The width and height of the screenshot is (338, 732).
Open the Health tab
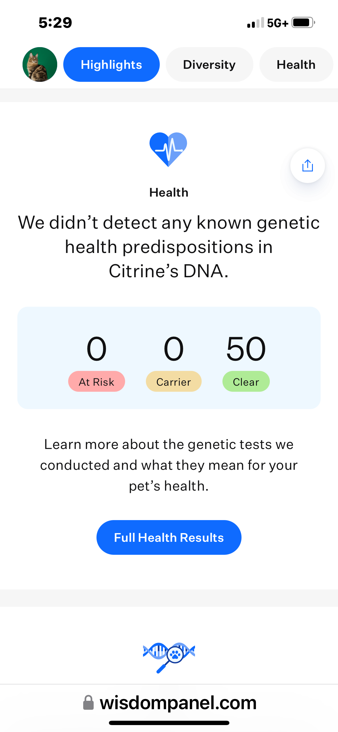point(296,64)
